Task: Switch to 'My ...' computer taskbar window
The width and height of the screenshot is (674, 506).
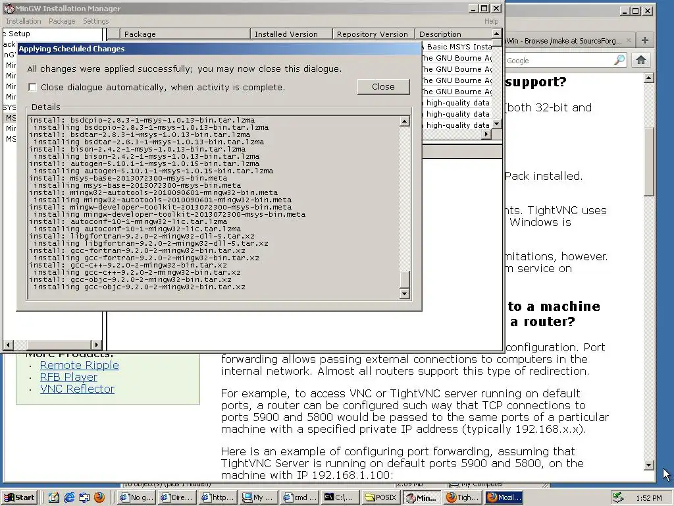Action: coord(259,497)
